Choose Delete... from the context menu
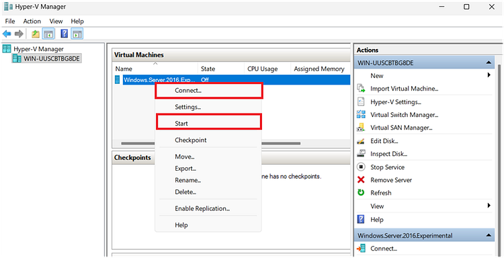The image size is (504, 258). point(208,192)
